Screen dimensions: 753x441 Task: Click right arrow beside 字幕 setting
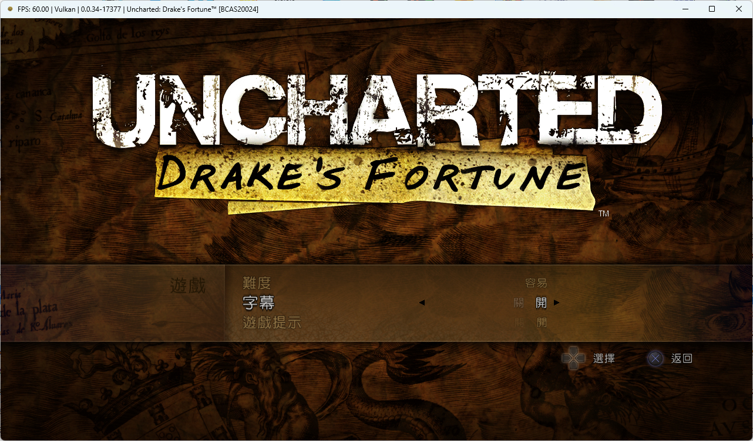pyautogui.click(x=556, y=303)
